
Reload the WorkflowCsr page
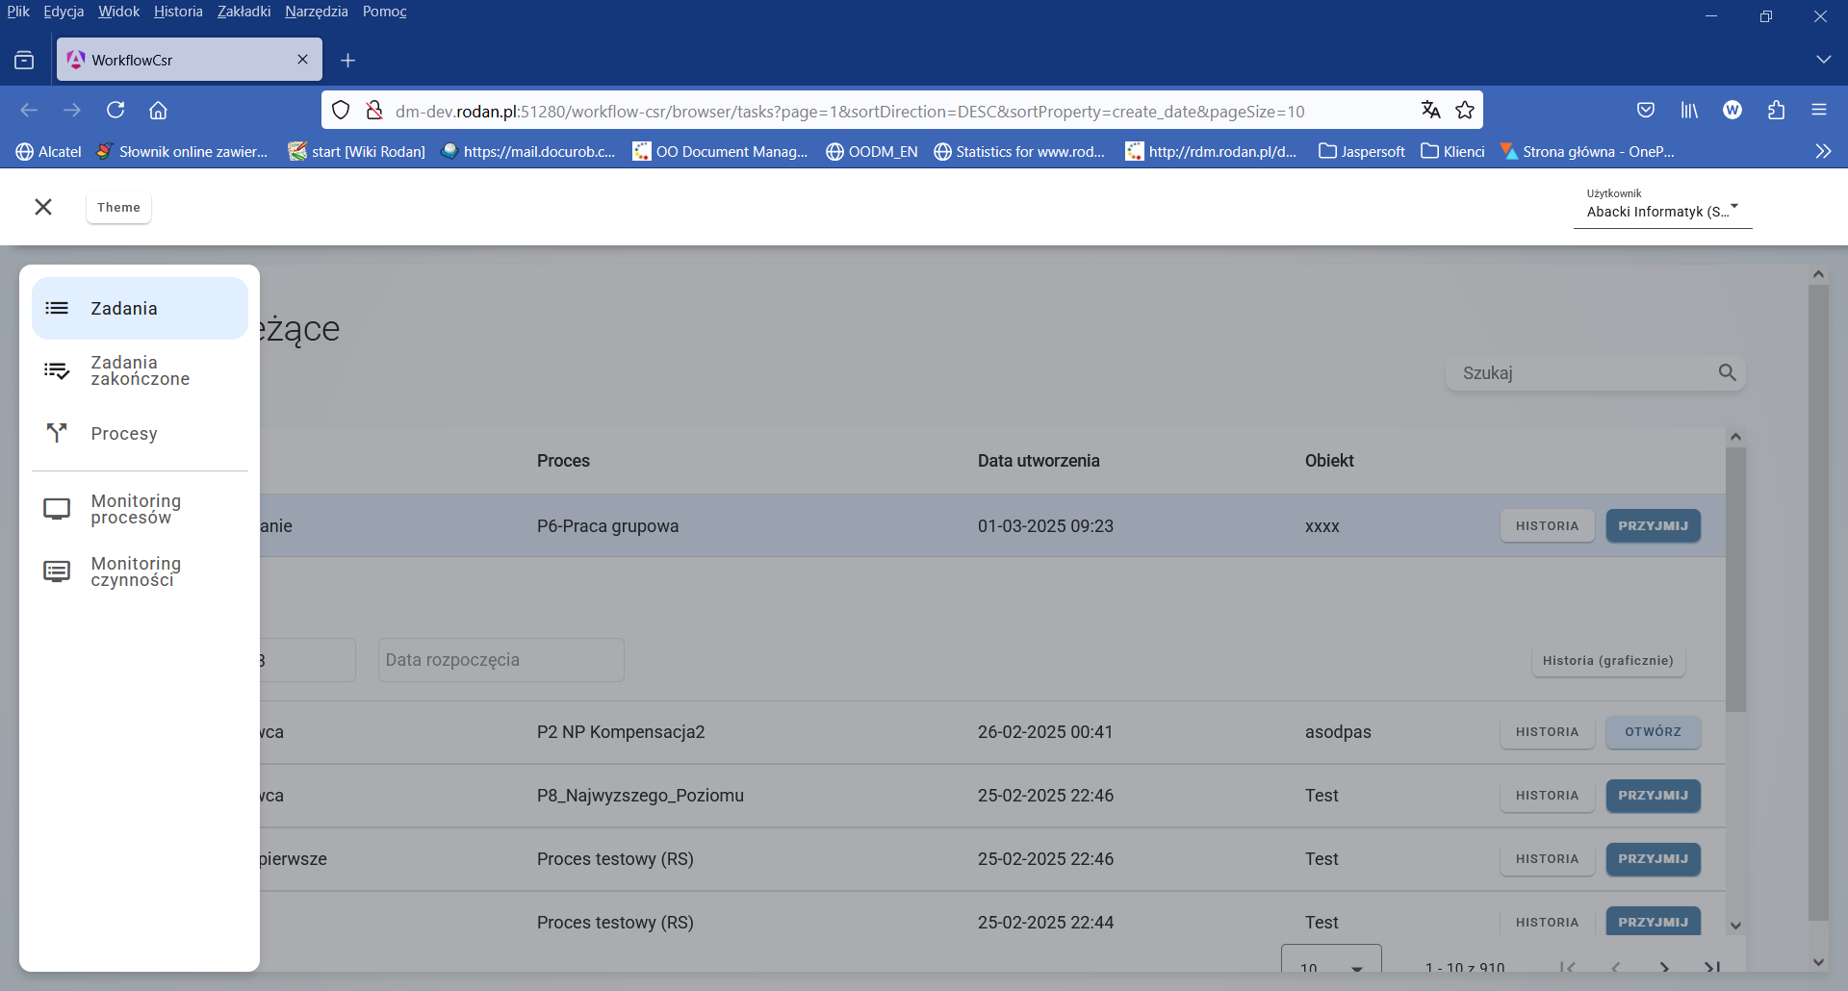(115, 110)
